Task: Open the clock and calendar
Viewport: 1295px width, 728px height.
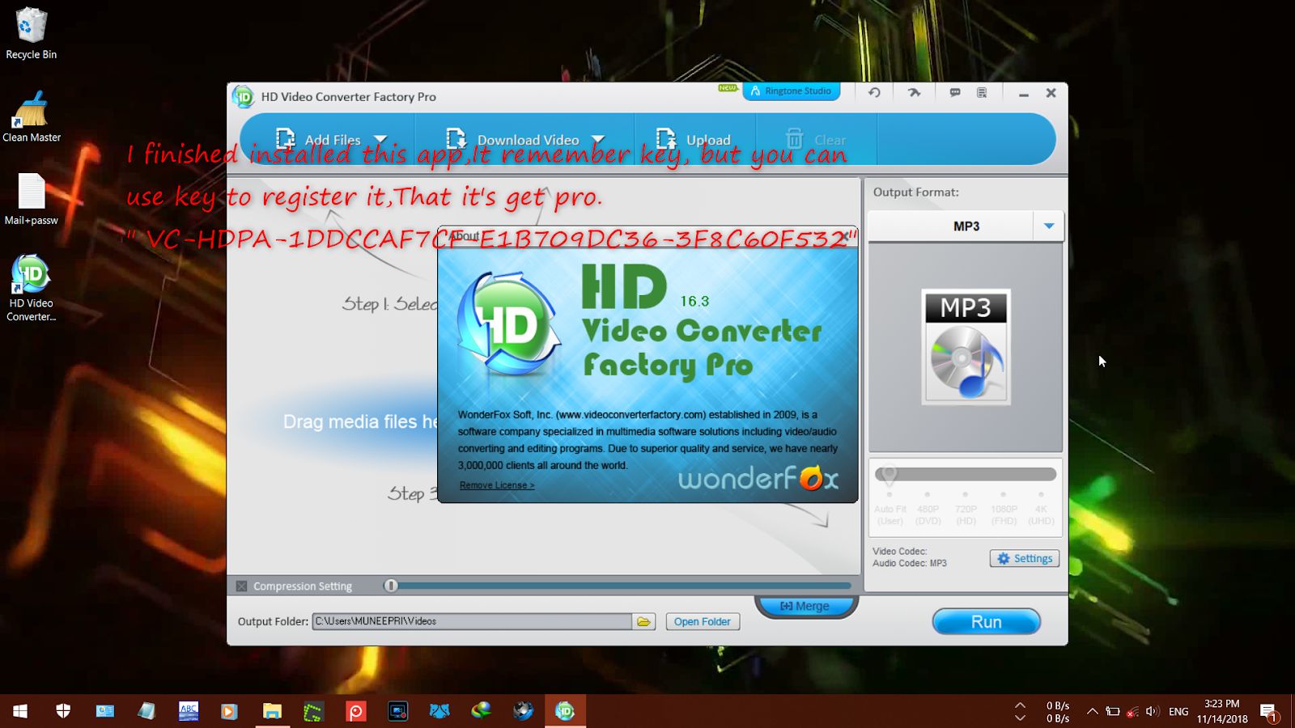Action: click(x=1222, y=711)
